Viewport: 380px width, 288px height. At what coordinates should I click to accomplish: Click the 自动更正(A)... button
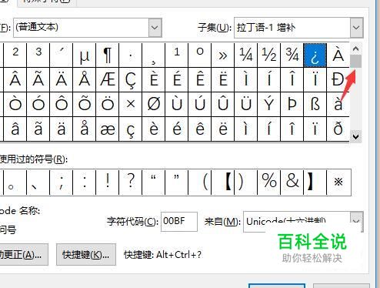24,255
